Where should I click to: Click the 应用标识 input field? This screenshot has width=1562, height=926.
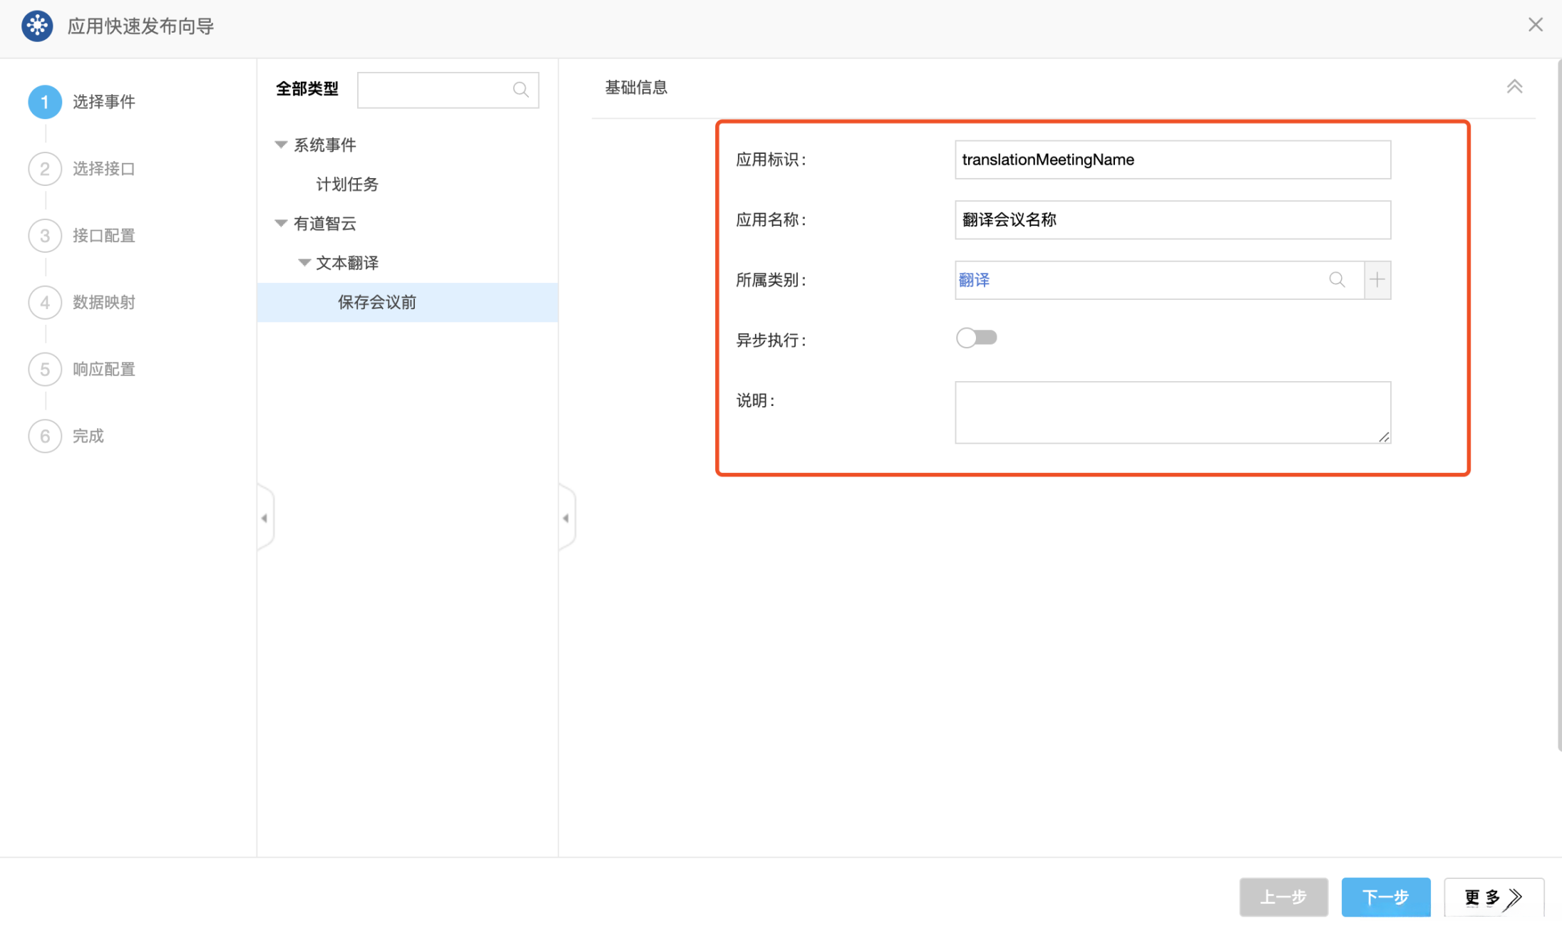coord(1172,160)
